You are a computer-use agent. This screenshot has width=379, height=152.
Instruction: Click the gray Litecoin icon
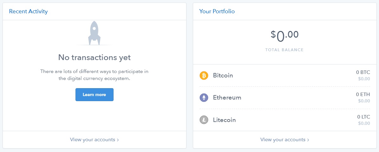(x=204, y=120)
